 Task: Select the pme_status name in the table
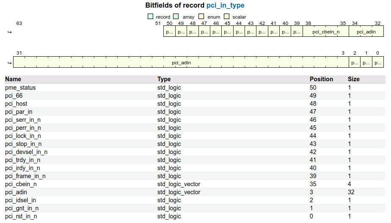click(x=20, y=88)
